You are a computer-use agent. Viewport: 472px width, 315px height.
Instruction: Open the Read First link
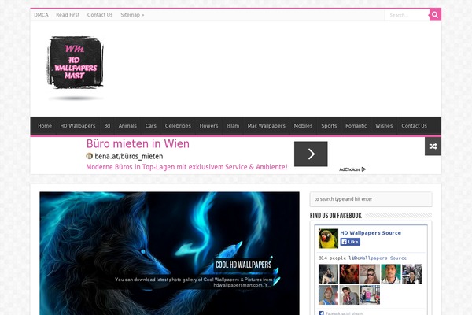coord(68,15)
